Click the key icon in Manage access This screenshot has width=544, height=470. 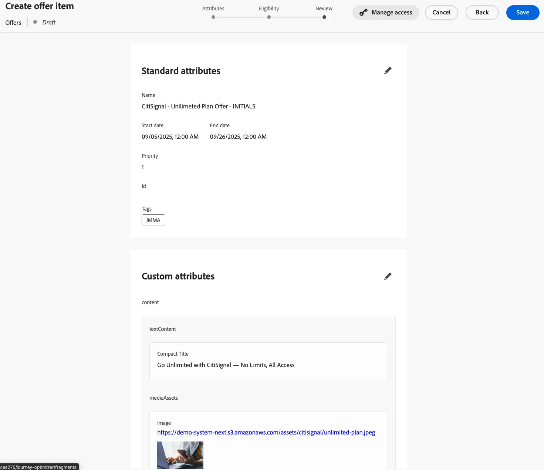tap(364, 12)
